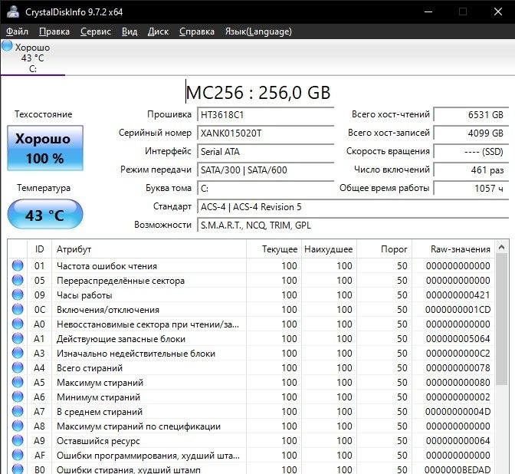Click the Raw-значения column header
This screenshot has height=474, width=515.
coord(453,249)
